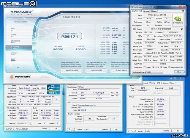Open the About tab in CPU-Z memory window

pyautogui.click(x=172, y=83)
